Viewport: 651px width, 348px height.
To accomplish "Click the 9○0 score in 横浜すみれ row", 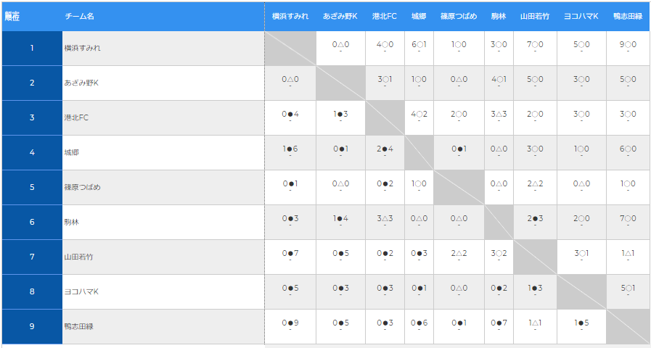I will point(629,45).
